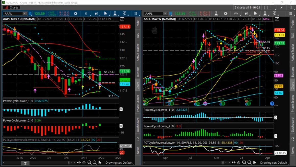The height and width of the screenshot is (167, 296).
Task: Open the list menu icon in the left chart toolbar
Action: (136, 13)
